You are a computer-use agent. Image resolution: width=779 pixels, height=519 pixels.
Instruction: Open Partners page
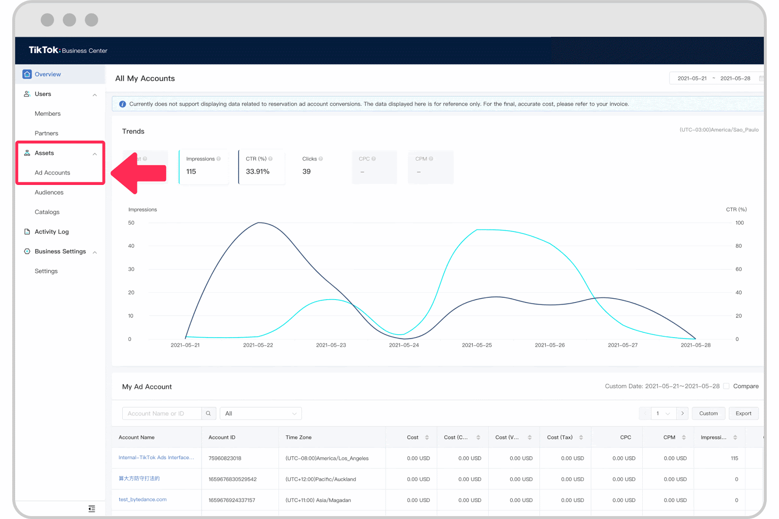click(46, 133)
